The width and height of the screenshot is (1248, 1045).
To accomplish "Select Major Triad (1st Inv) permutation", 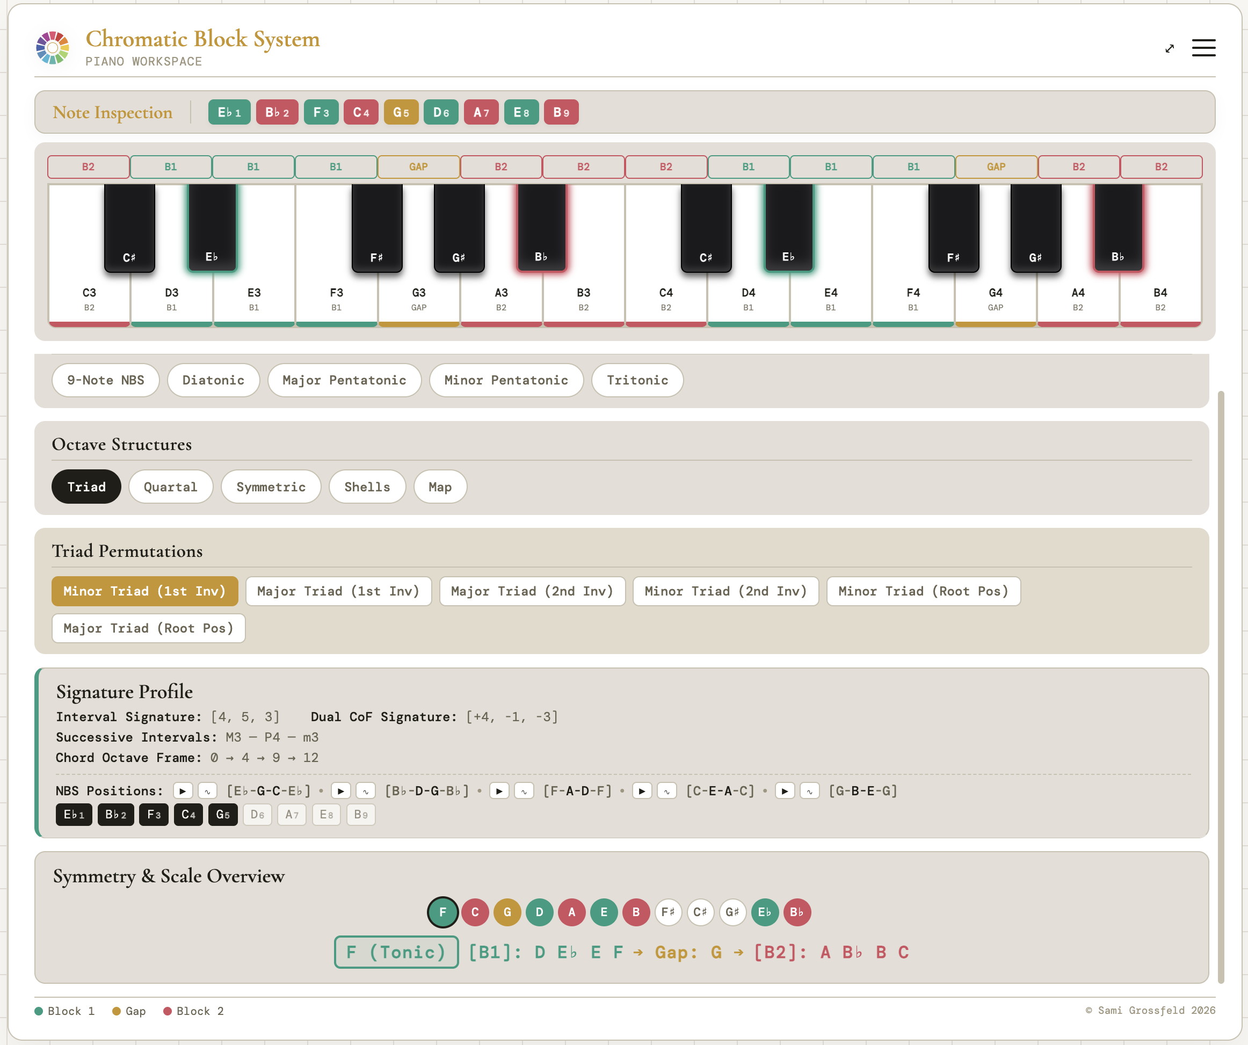I will (x=339, y=591).
